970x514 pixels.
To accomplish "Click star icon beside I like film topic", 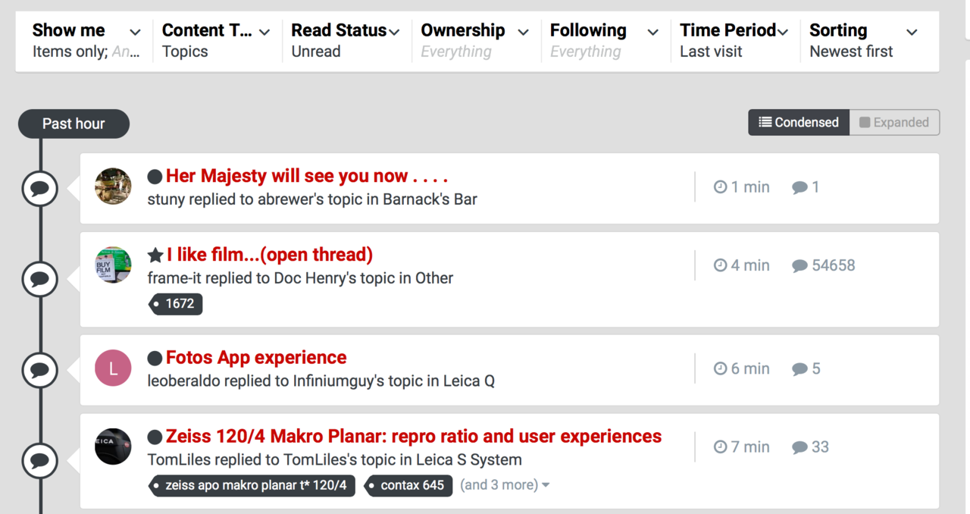I will tap(155, 255).
